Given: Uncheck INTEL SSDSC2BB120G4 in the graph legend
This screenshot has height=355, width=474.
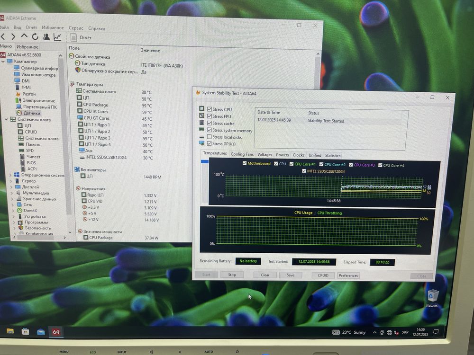Looking at the screenshot, I should [304, 171].
